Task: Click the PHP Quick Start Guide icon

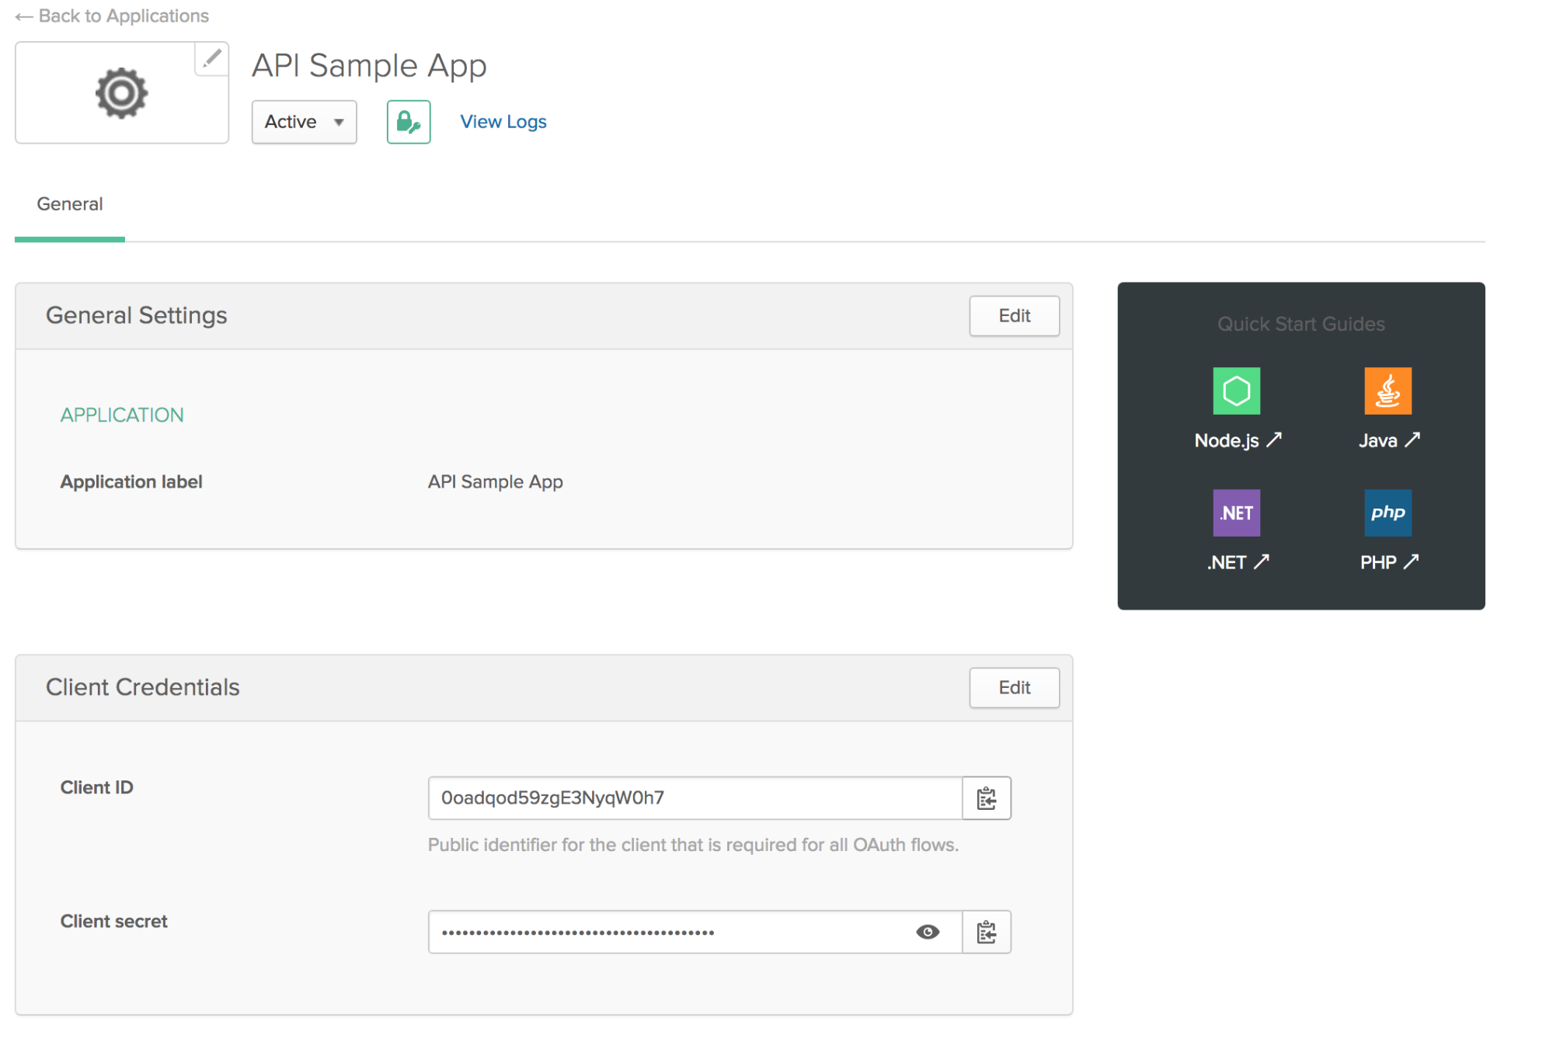Action: point(1387,512)
